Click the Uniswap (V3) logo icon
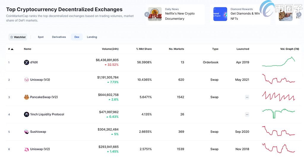The width and height of the screenshot is (304, 157). coord(26,80)
